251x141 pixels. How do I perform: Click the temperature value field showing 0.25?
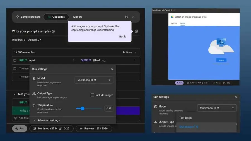click(109, 108)
